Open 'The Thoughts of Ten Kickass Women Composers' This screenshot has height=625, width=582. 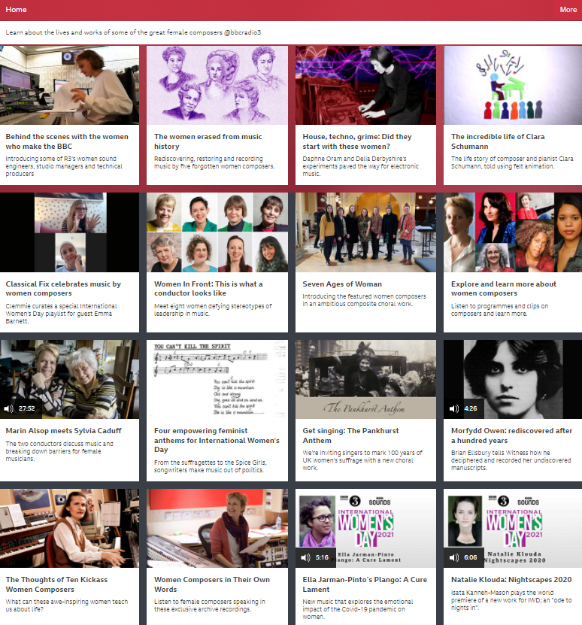pos(56,584)
